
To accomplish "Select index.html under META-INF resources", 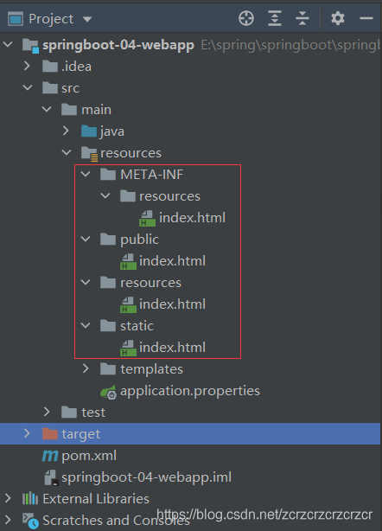I will (192, 218).
